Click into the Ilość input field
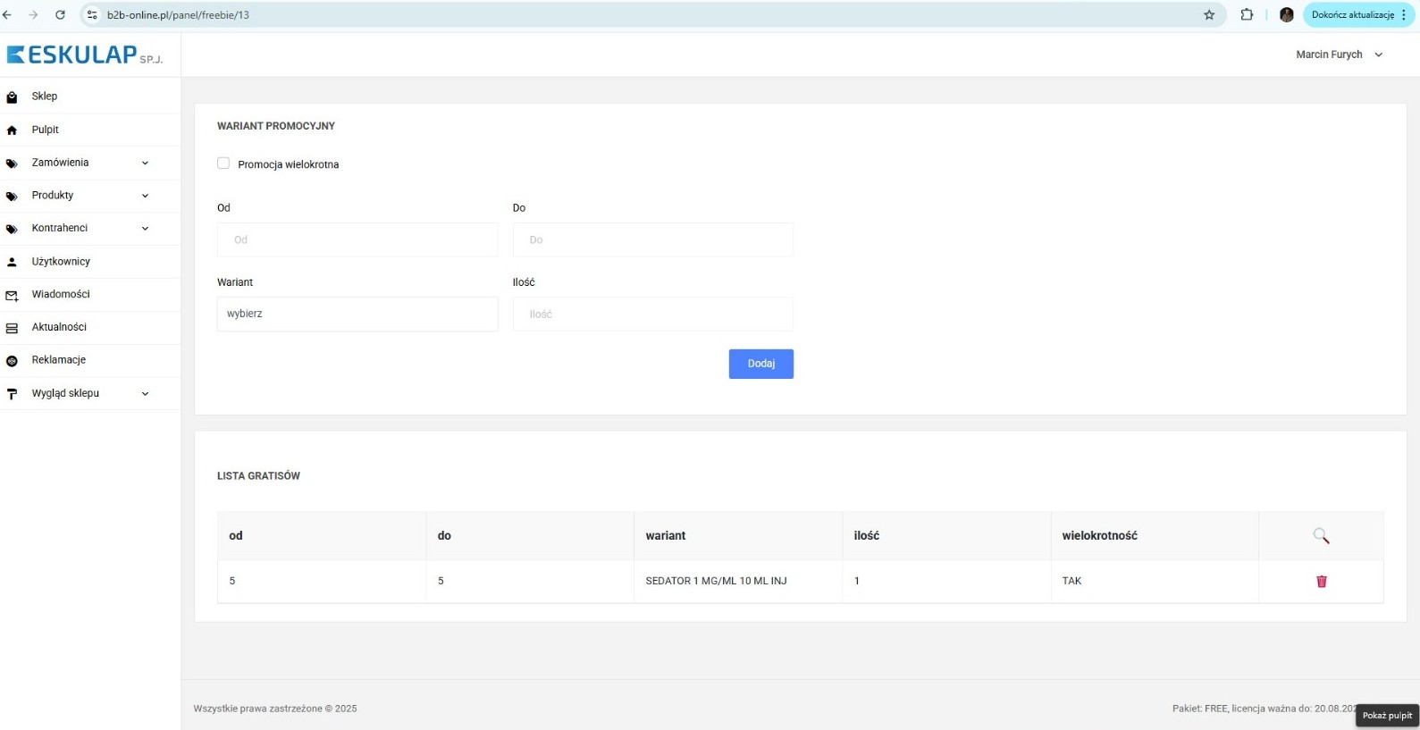This screenshot has width=1420, height=730. coord(652,314)
